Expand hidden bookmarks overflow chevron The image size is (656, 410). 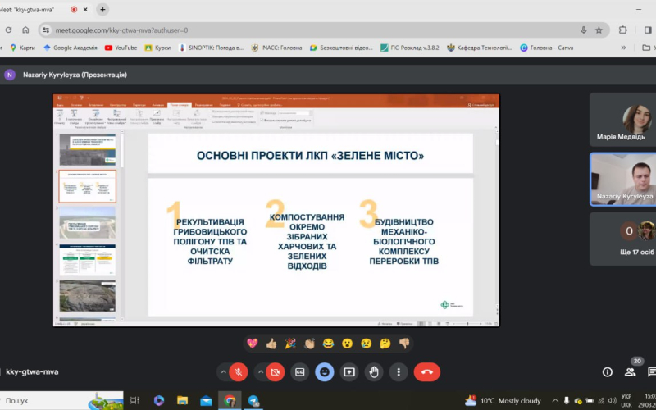pyautogui.click(x=623, y=48)
